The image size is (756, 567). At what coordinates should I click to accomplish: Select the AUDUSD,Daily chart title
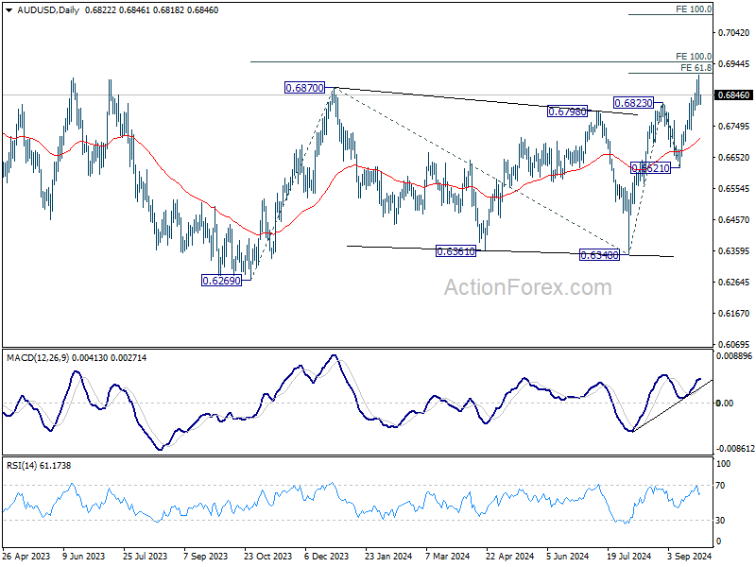tap(48, 10)
